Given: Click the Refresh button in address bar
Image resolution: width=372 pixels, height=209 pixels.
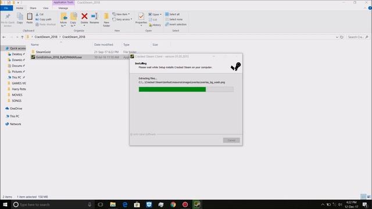Looking at the screenshot, I should (x=342, y=37).
